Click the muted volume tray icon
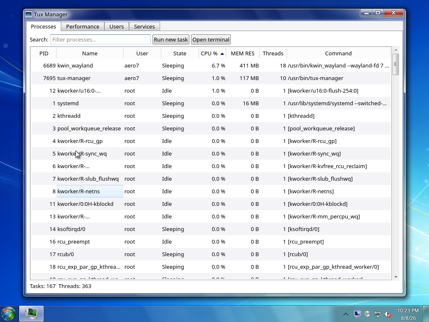Screen dimensions: 429x322 coord(388,314)
